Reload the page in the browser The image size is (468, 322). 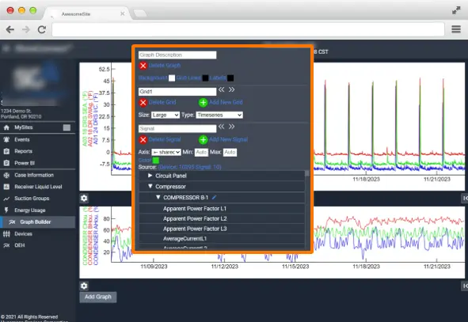coord(42,29)
